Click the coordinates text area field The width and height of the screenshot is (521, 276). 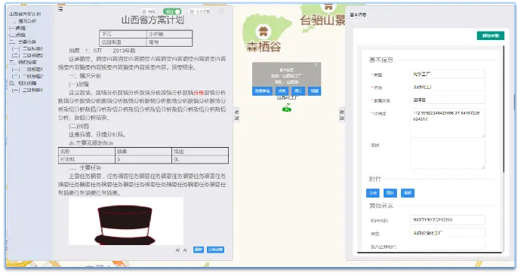click(447, 123)
